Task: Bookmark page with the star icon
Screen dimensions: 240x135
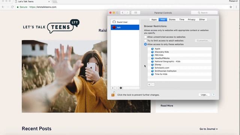Action: point(231,7)
